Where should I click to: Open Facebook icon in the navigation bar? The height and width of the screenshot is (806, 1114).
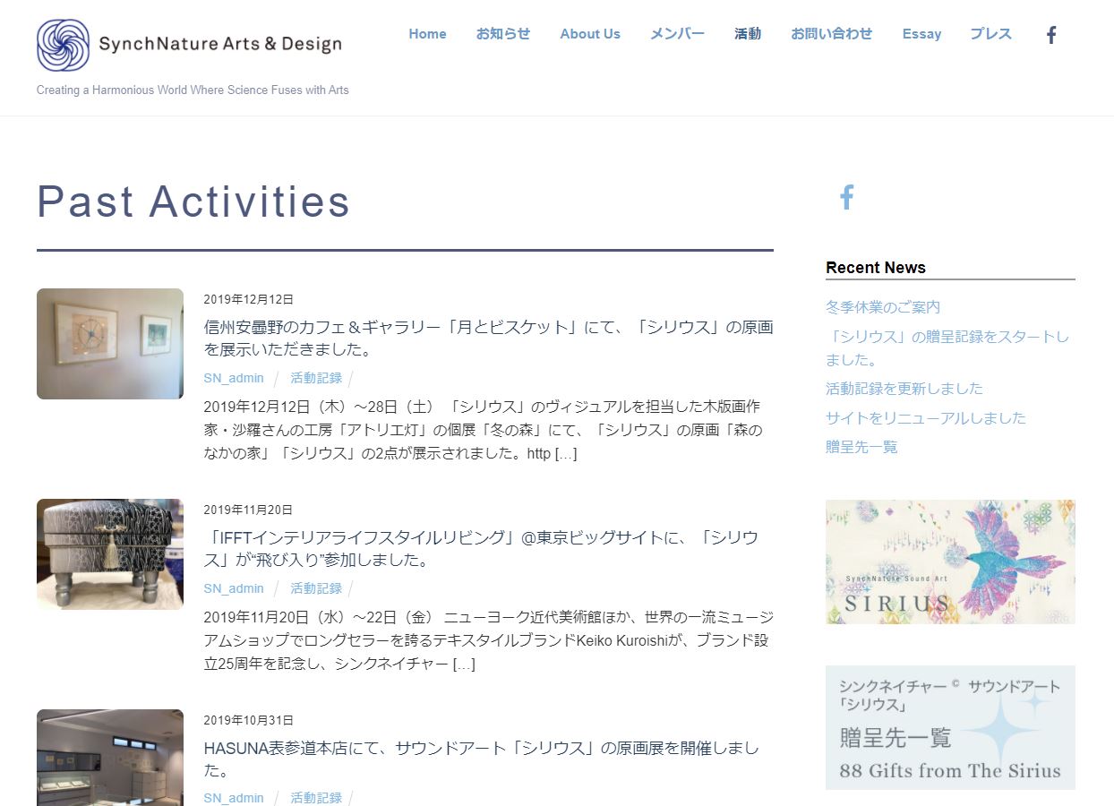click(1051, 35)
